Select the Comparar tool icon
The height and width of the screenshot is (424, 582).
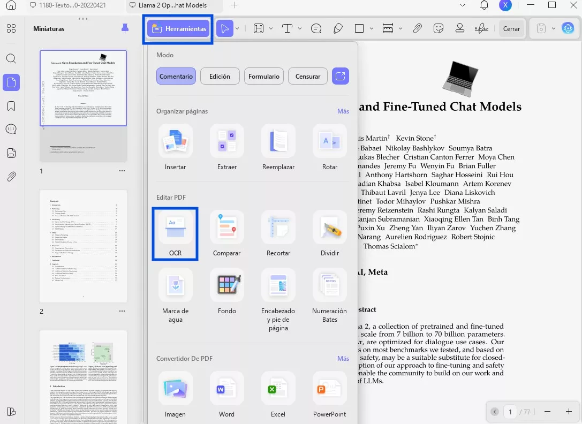226,228
